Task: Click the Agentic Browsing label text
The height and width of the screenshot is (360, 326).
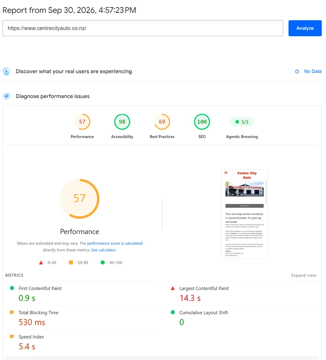Action: pos(242,136)
